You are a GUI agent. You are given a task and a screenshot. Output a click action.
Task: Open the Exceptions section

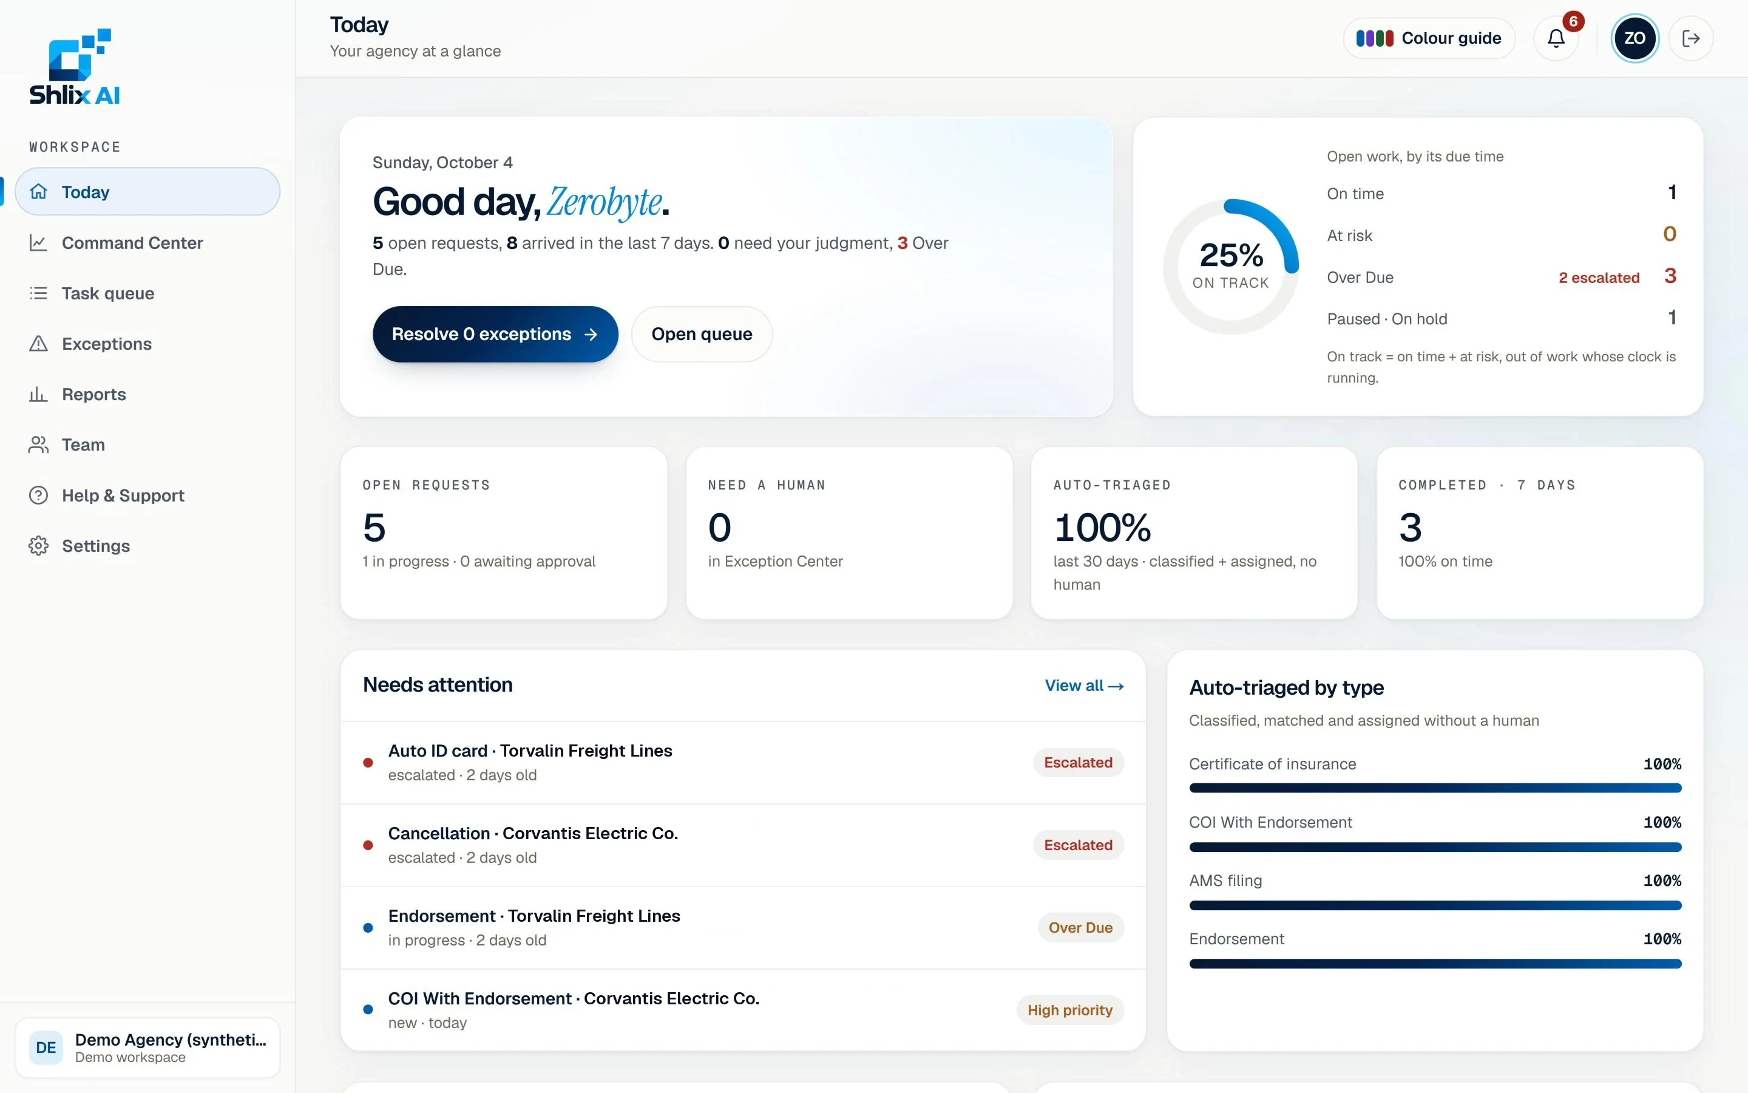tap(147, 343)
